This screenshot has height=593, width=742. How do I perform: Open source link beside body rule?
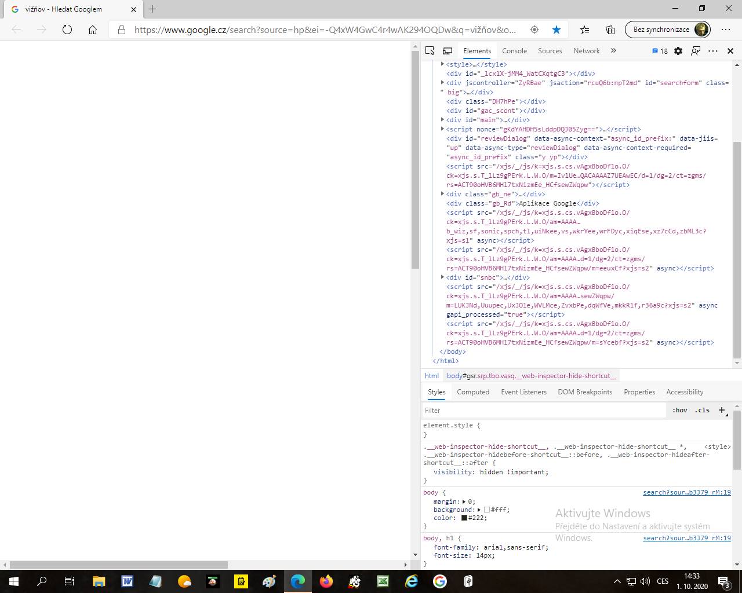[x=687, y=492]
